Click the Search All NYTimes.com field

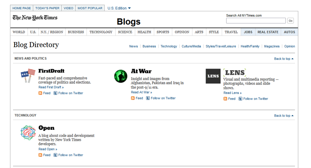(256, 21)
